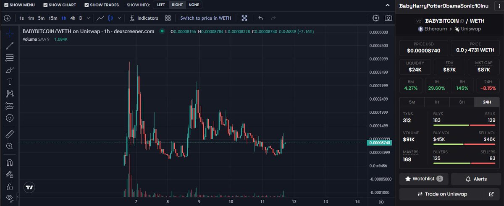Screen dimensions: 504x206
Task: Select the trend line drawing tool
Action: point(10,46)
